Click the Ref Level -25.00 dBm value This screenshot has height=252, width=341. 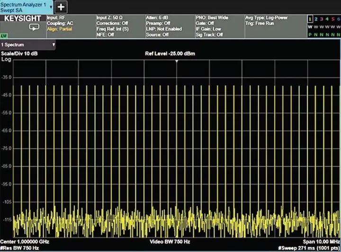pos(170,53)
